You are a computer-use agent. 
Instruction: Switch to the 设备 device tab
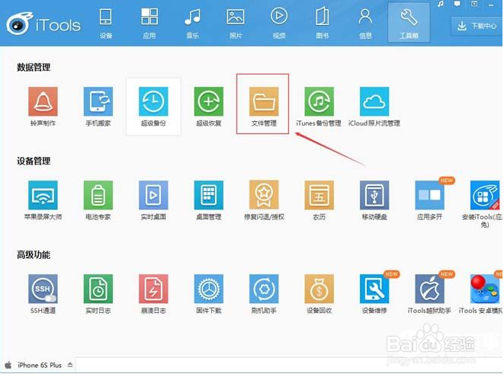tap(106, 23)
